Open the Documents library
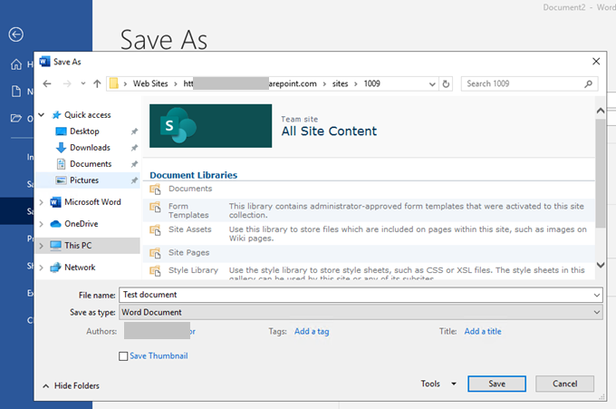This screenshot has height=409, width=616. tap(190, 189)
